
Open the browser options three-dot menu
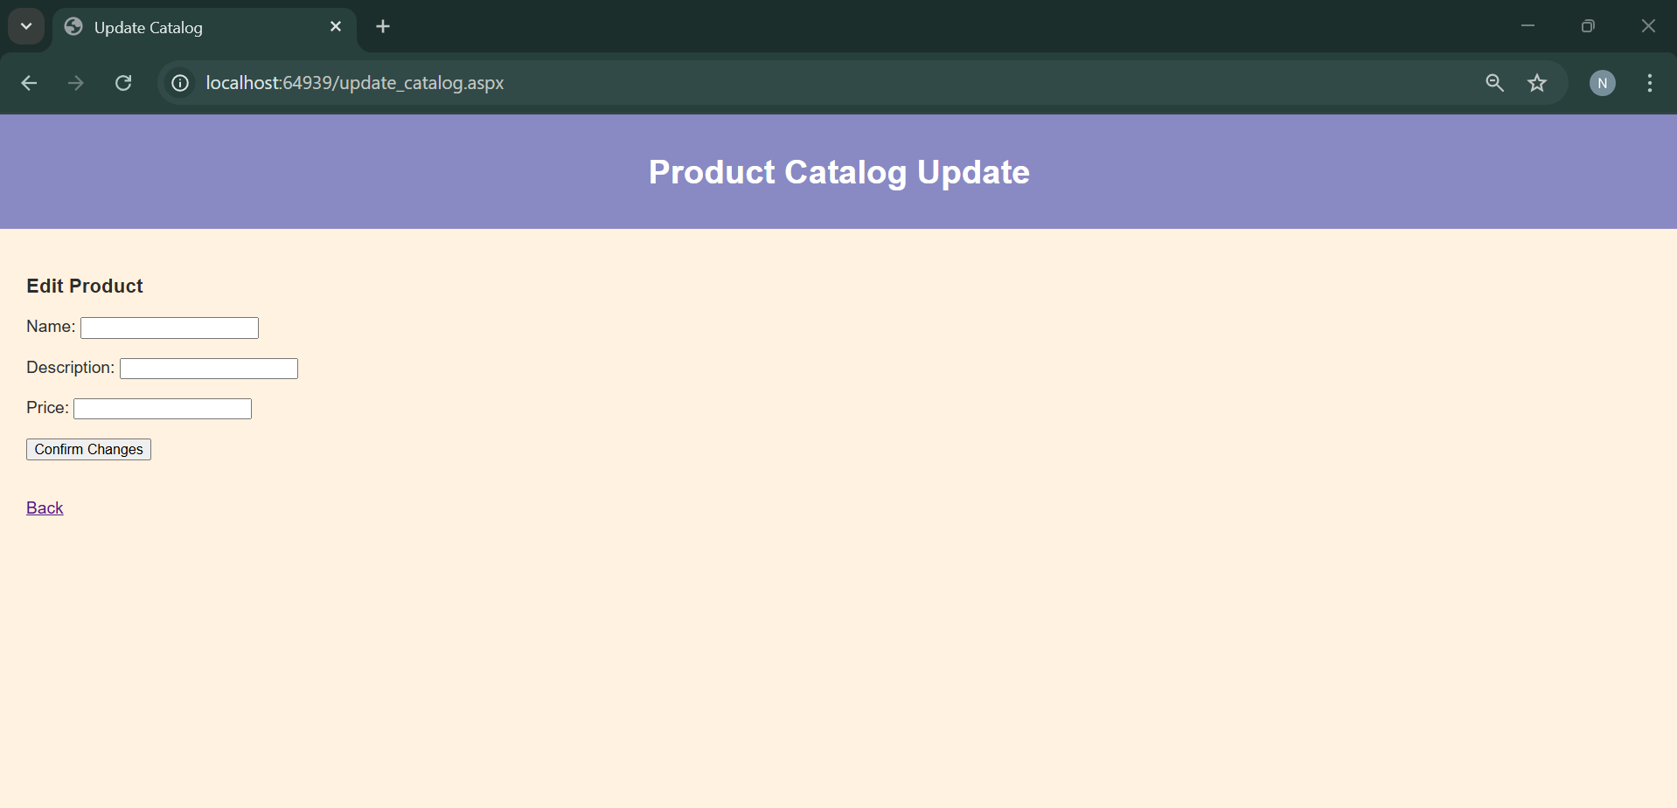pyautogui.click(x=1649, y=83)
